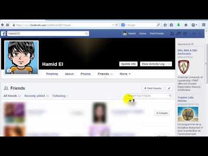Expand the More tab dropdown
208x156 pixels.
(x=125, y=74)
